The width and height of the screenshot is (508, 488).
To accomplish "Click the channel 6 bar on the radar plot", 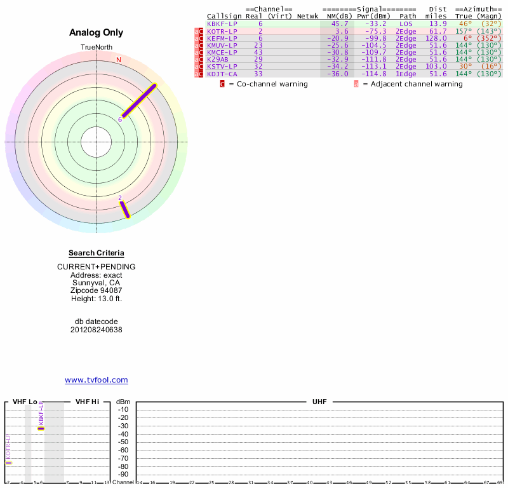I will [138, 101].
